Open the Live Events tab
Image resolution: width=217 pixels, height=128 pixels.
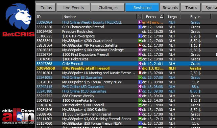(73, 8)
